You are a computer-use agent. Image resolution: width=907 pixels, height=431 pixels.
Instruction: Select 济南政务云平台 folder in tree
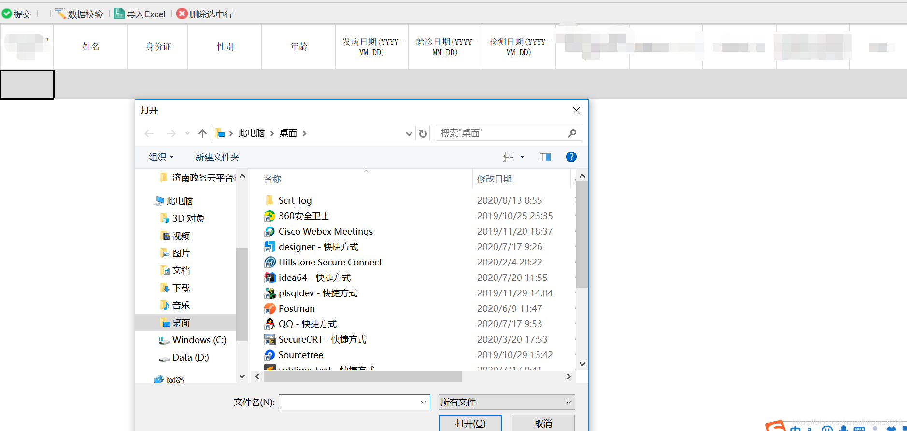point(198,178)
